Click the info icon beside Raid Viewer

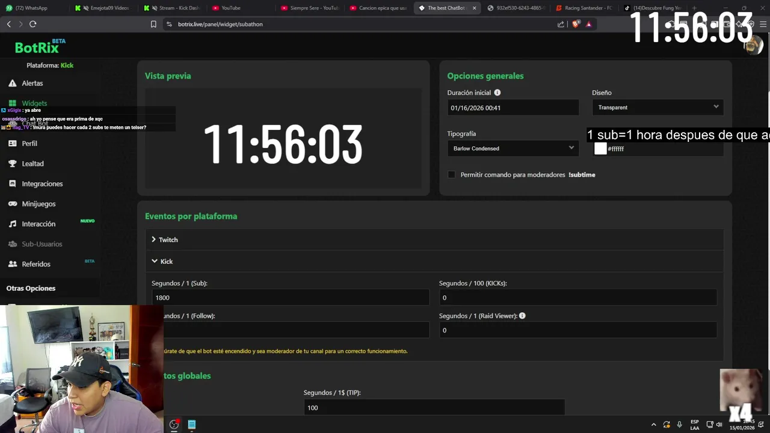tap(522, 316)
